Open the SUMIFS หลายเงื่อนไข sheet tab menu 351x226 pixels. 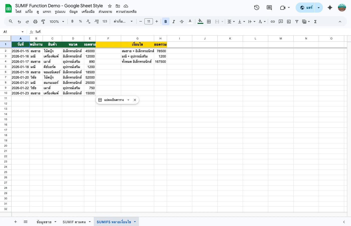[135, 222]
